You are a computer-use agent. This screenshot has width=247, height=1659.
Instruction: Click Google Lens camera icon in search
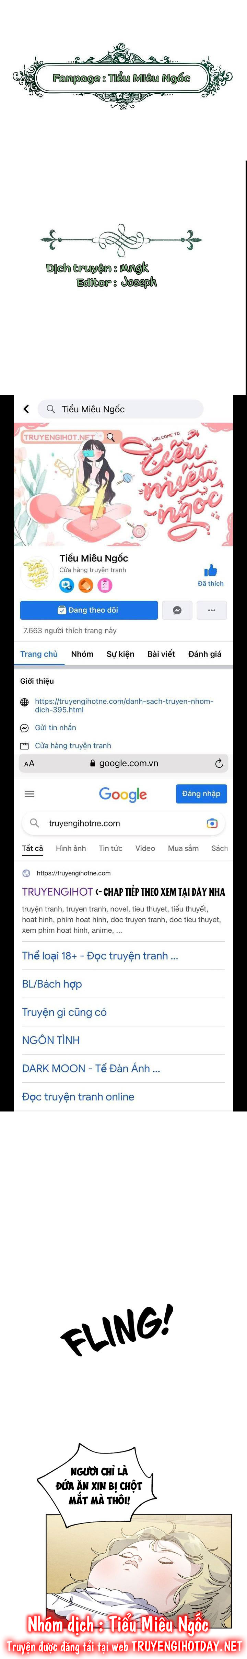point(212,823)
